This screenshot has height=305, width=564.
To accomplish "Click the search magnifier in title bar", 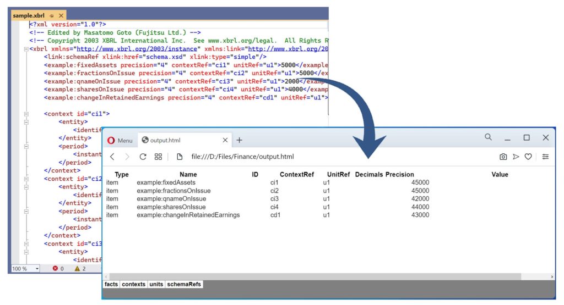I will coord(489,137).
